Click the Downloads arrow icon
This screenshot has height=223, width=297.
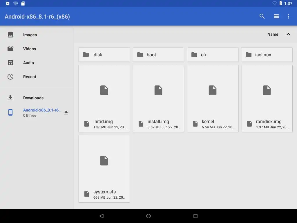10,98
